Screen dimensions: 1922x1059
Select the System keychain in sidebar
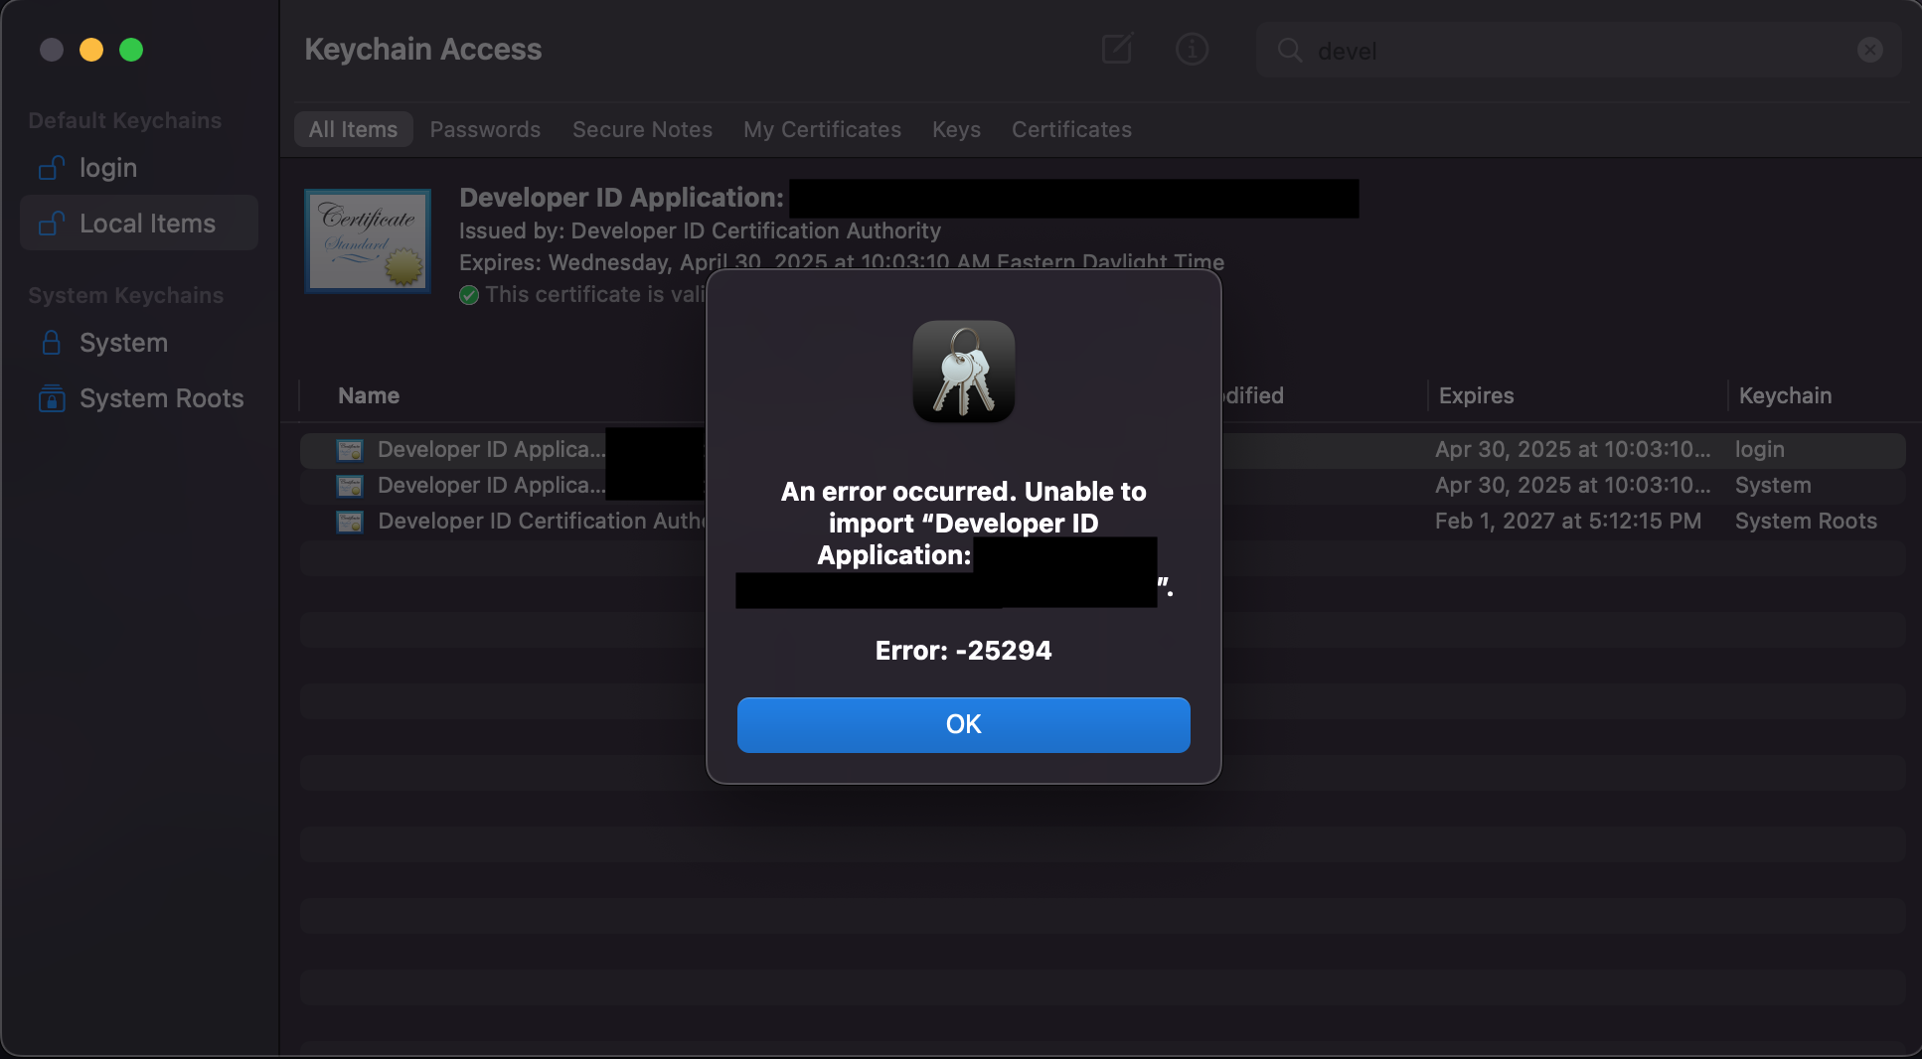(x=139, y=343)
